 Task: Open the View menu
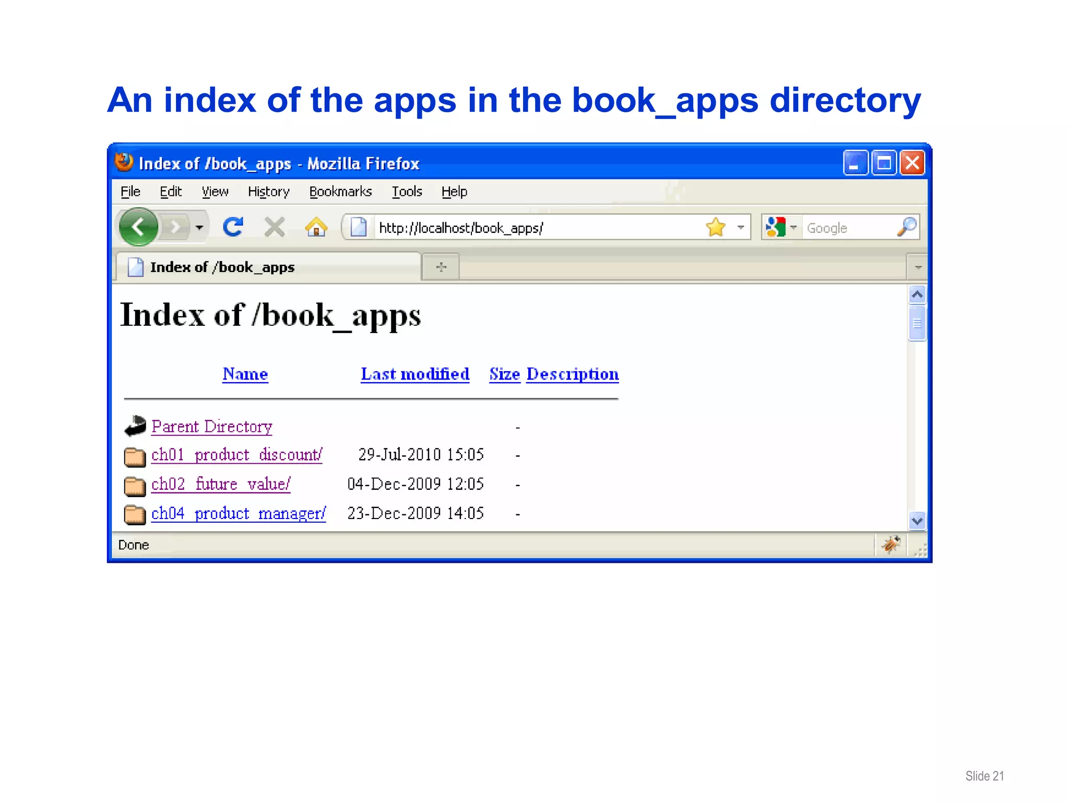coord(215,192)
